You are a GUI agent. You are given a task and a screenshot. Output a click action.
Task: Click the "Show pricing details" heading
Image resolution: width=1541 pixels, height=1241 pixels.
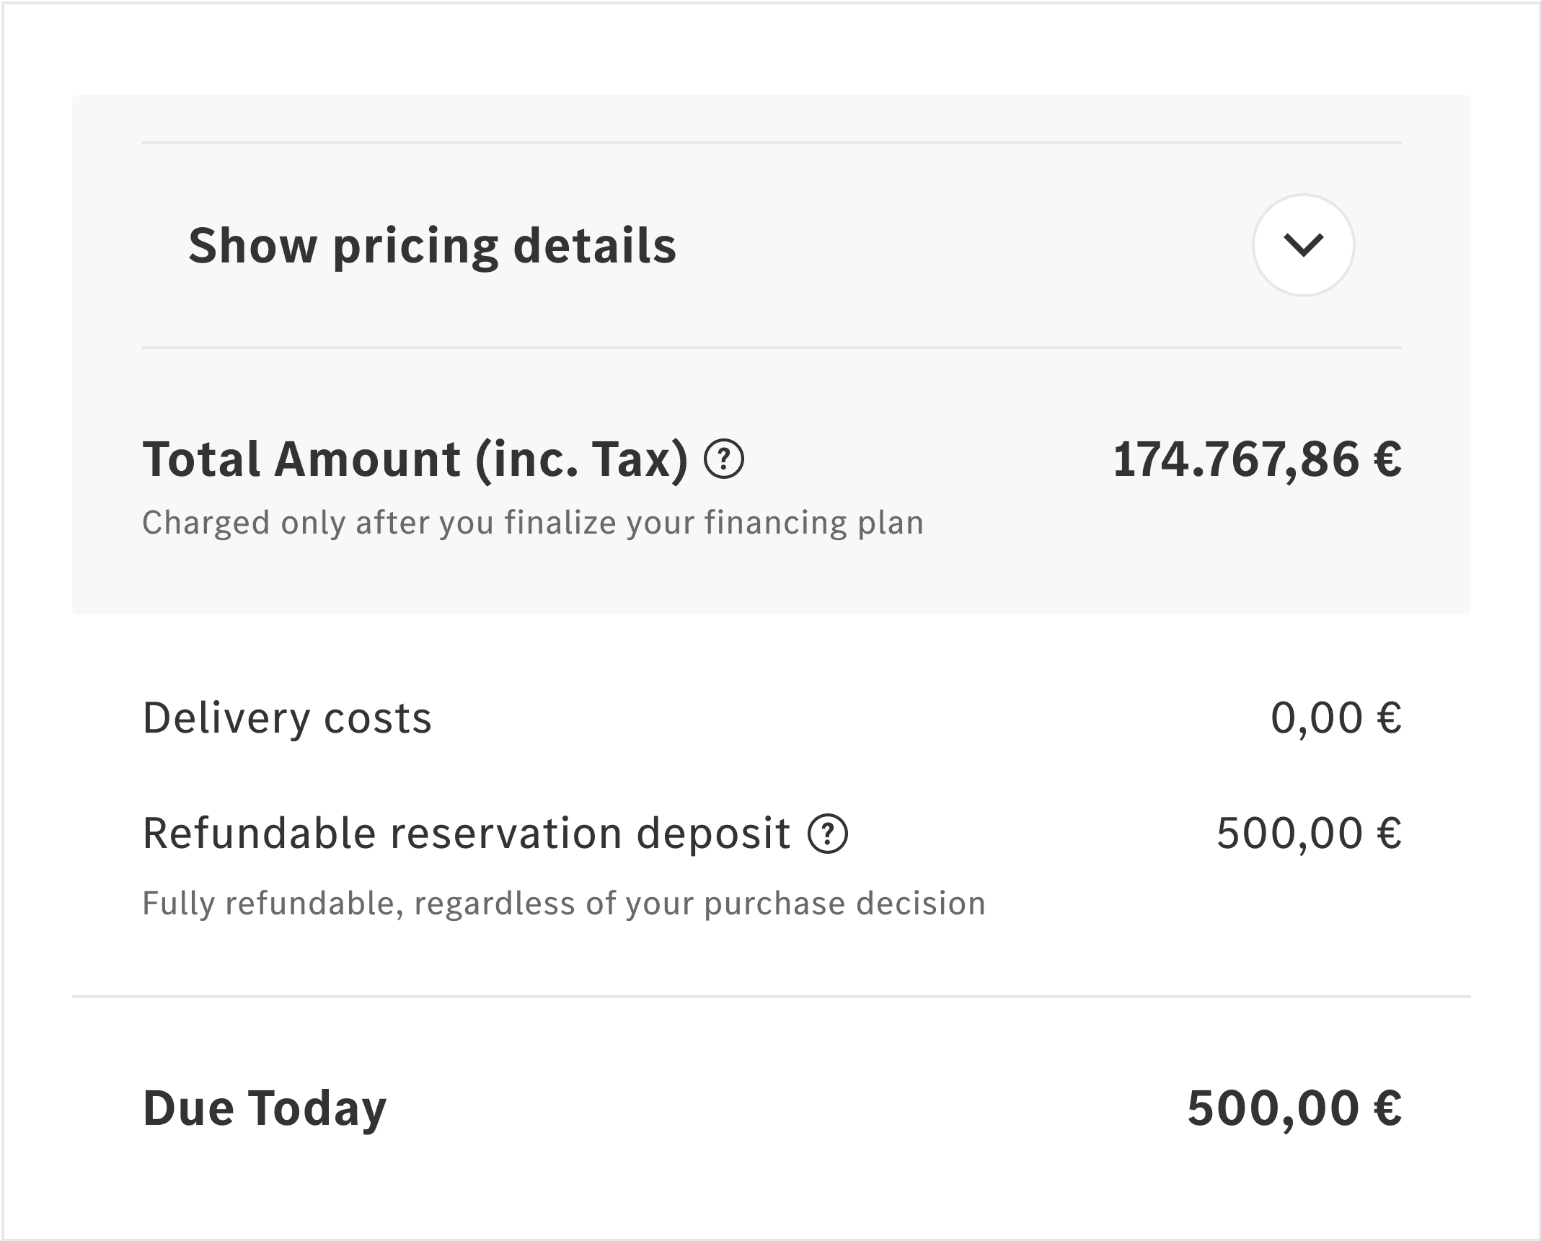(432, 246)
